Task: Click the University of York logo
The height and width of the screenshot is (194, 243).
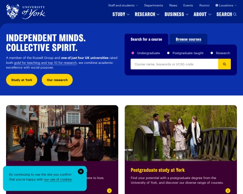Action: [x=26, y=12]
